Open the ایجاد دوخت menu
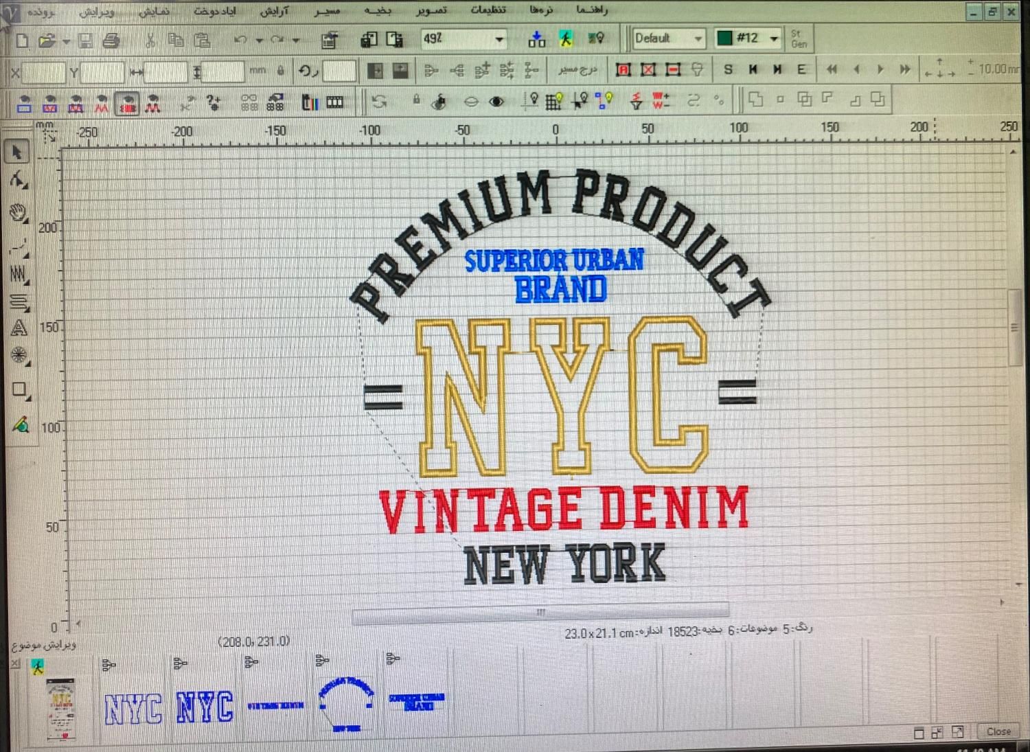 [x=216, y=12]
